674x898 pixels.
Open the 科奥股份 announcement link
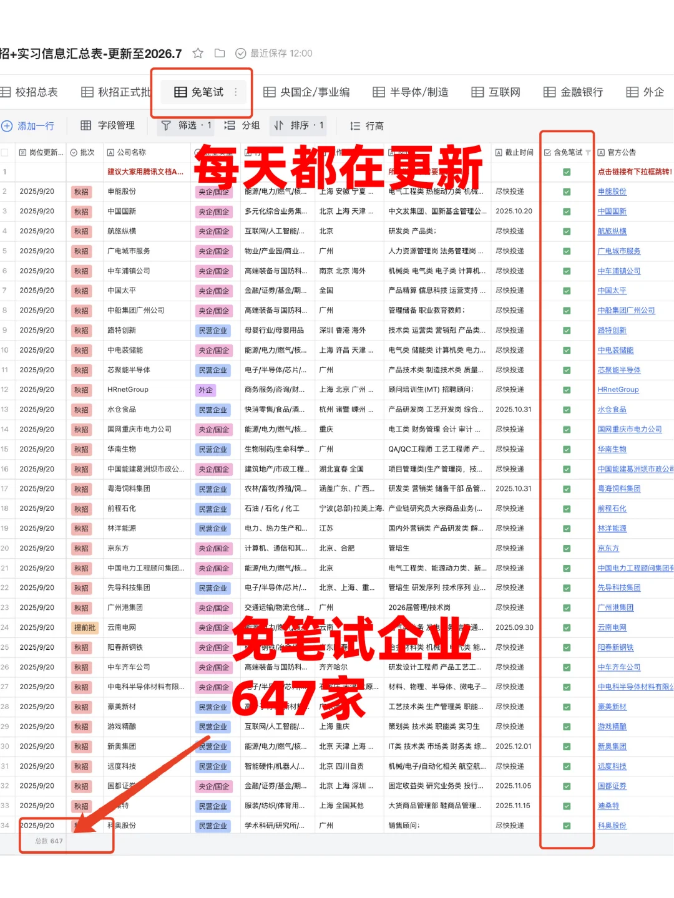(x=612, y=826)
